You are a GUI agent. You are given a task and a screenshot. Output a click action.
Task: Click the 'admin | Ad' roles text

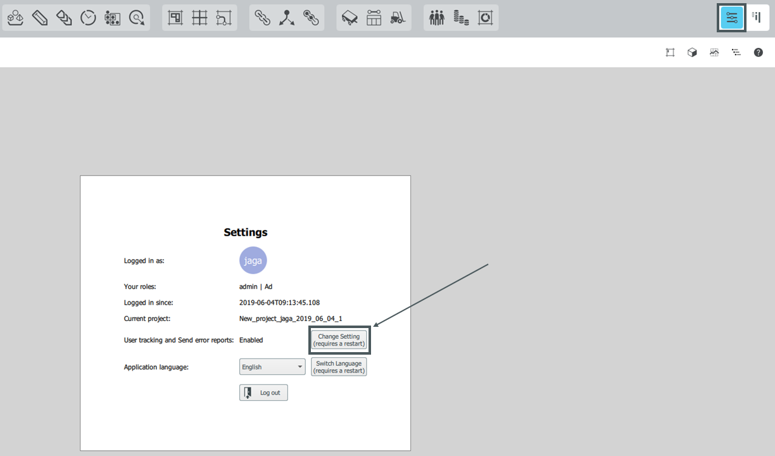point(256,287)
